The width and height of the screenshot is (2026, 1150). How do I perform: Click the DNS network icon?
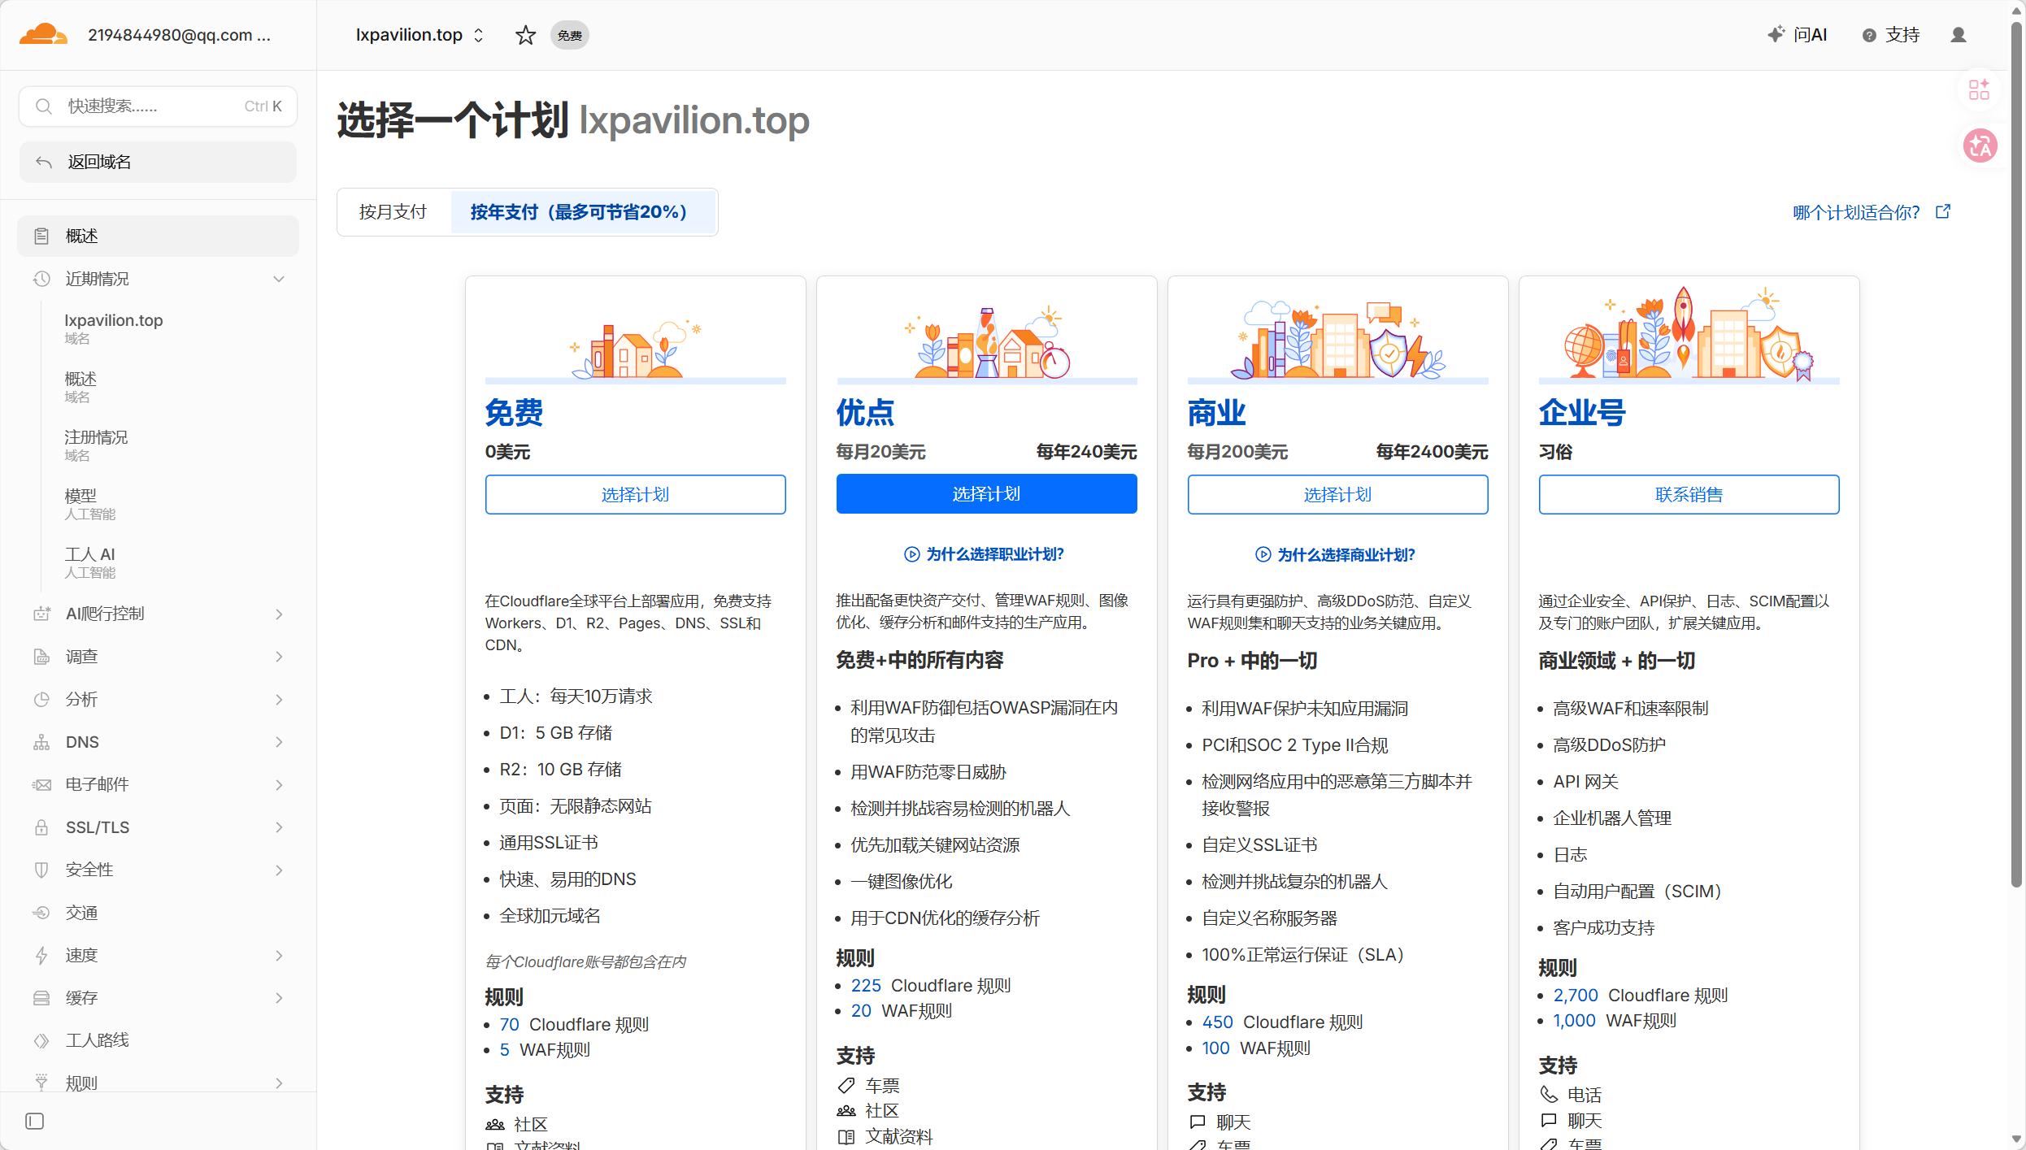click(x=41, y=742)
